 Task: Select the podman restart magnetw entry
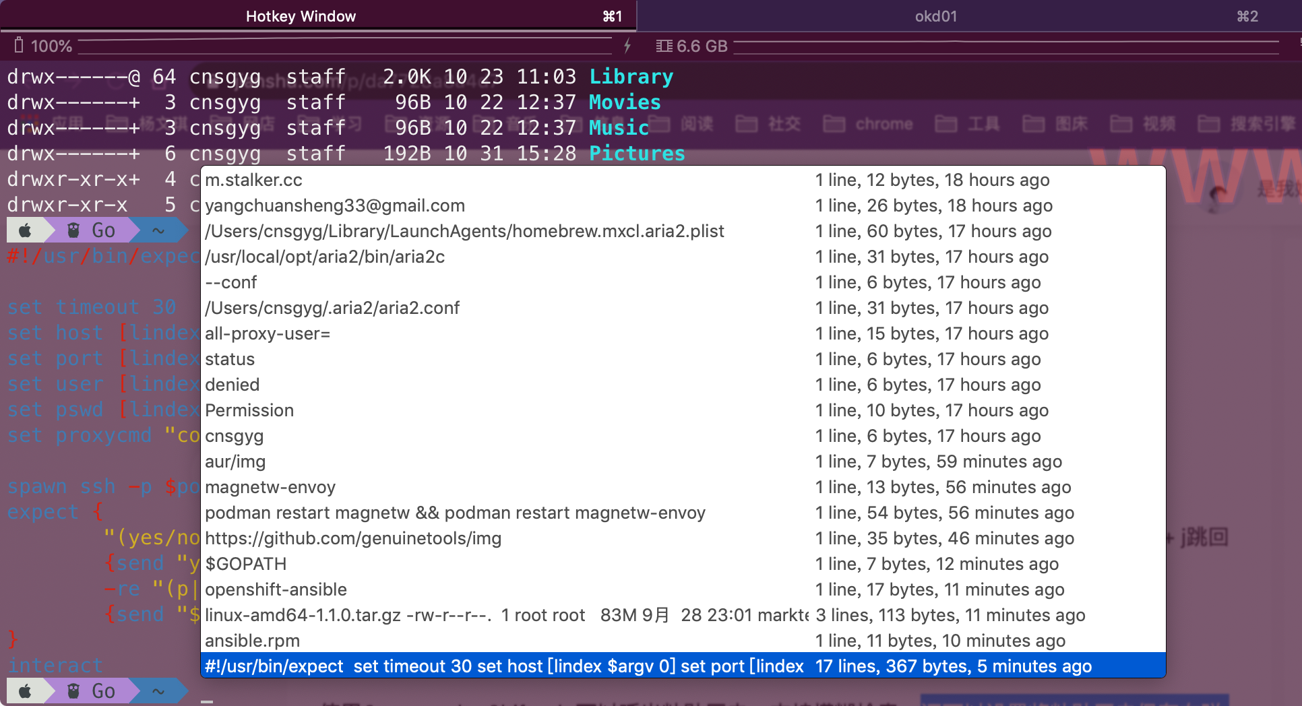(x=683, y=513)
